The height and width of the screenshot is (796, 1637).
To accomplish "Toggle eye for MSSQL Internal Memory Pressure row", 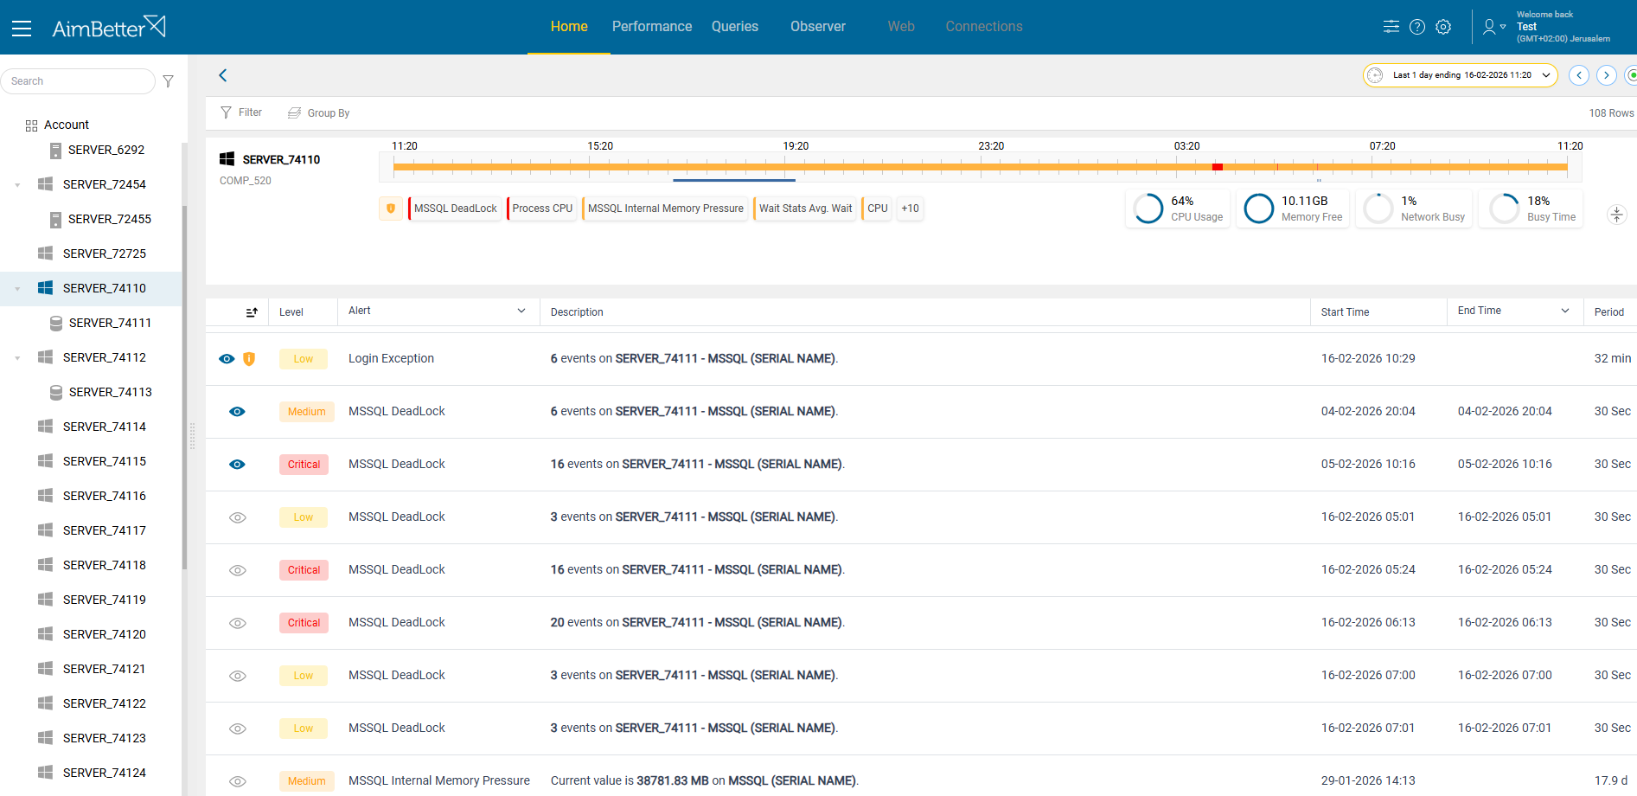I will tap(238, 781).
